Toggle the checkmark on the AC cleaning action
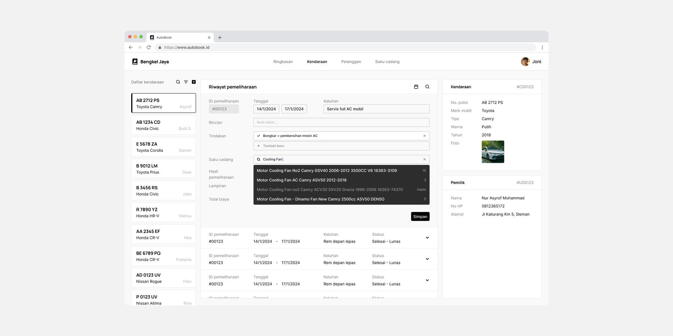673x336 pixels. point(258,136)
